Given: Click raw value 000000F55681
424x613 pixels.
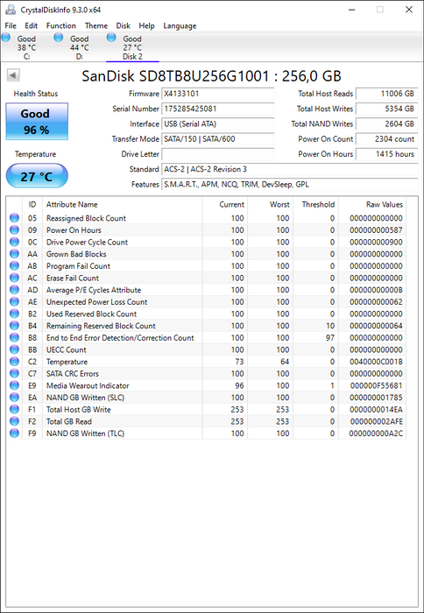Looking at the screenshot, I should point(376,385).
